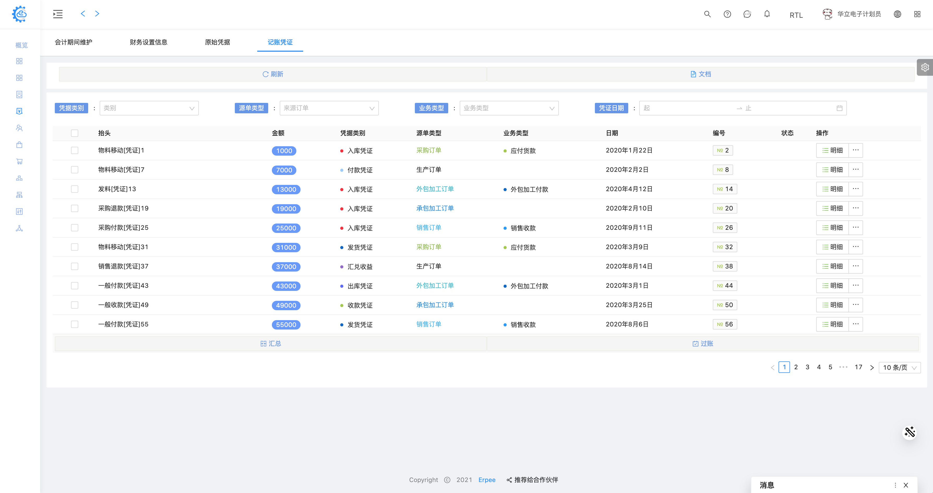
Task: Toggle the select-all checkbox in table header
Action: pyautogui.click(x=75, y=133)
